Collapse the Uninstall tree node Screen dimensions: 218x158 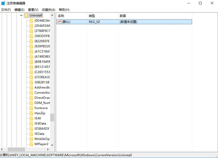(x=21, y=15)
